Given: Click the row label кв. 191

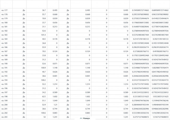Looking at the screenshot, I should click(4, 68).
